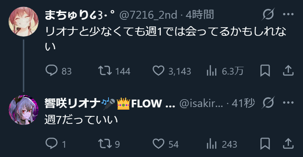Open more options menu on まちゅり's tweet

(x=288, y=14)
